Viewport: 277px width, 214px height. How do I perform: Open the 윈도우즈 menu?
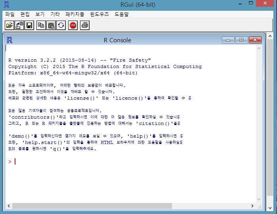coord(99,14)
